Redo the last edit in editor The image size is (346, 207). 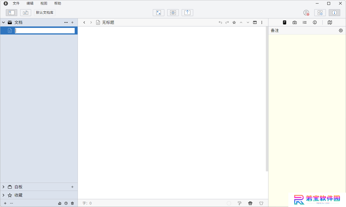[227, 22]
